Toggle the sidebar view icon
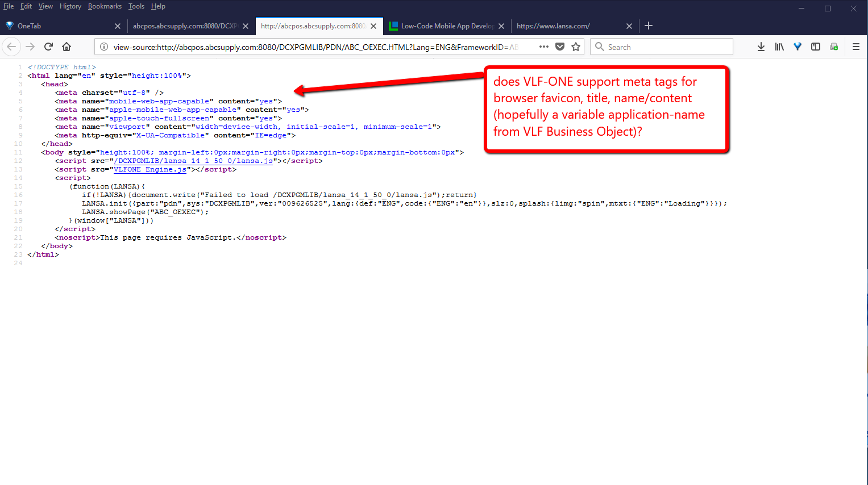This screenshot has height=485, width=868. (815, 47)
